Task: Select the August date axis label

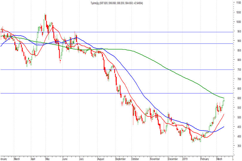Action: coord(101,159)
